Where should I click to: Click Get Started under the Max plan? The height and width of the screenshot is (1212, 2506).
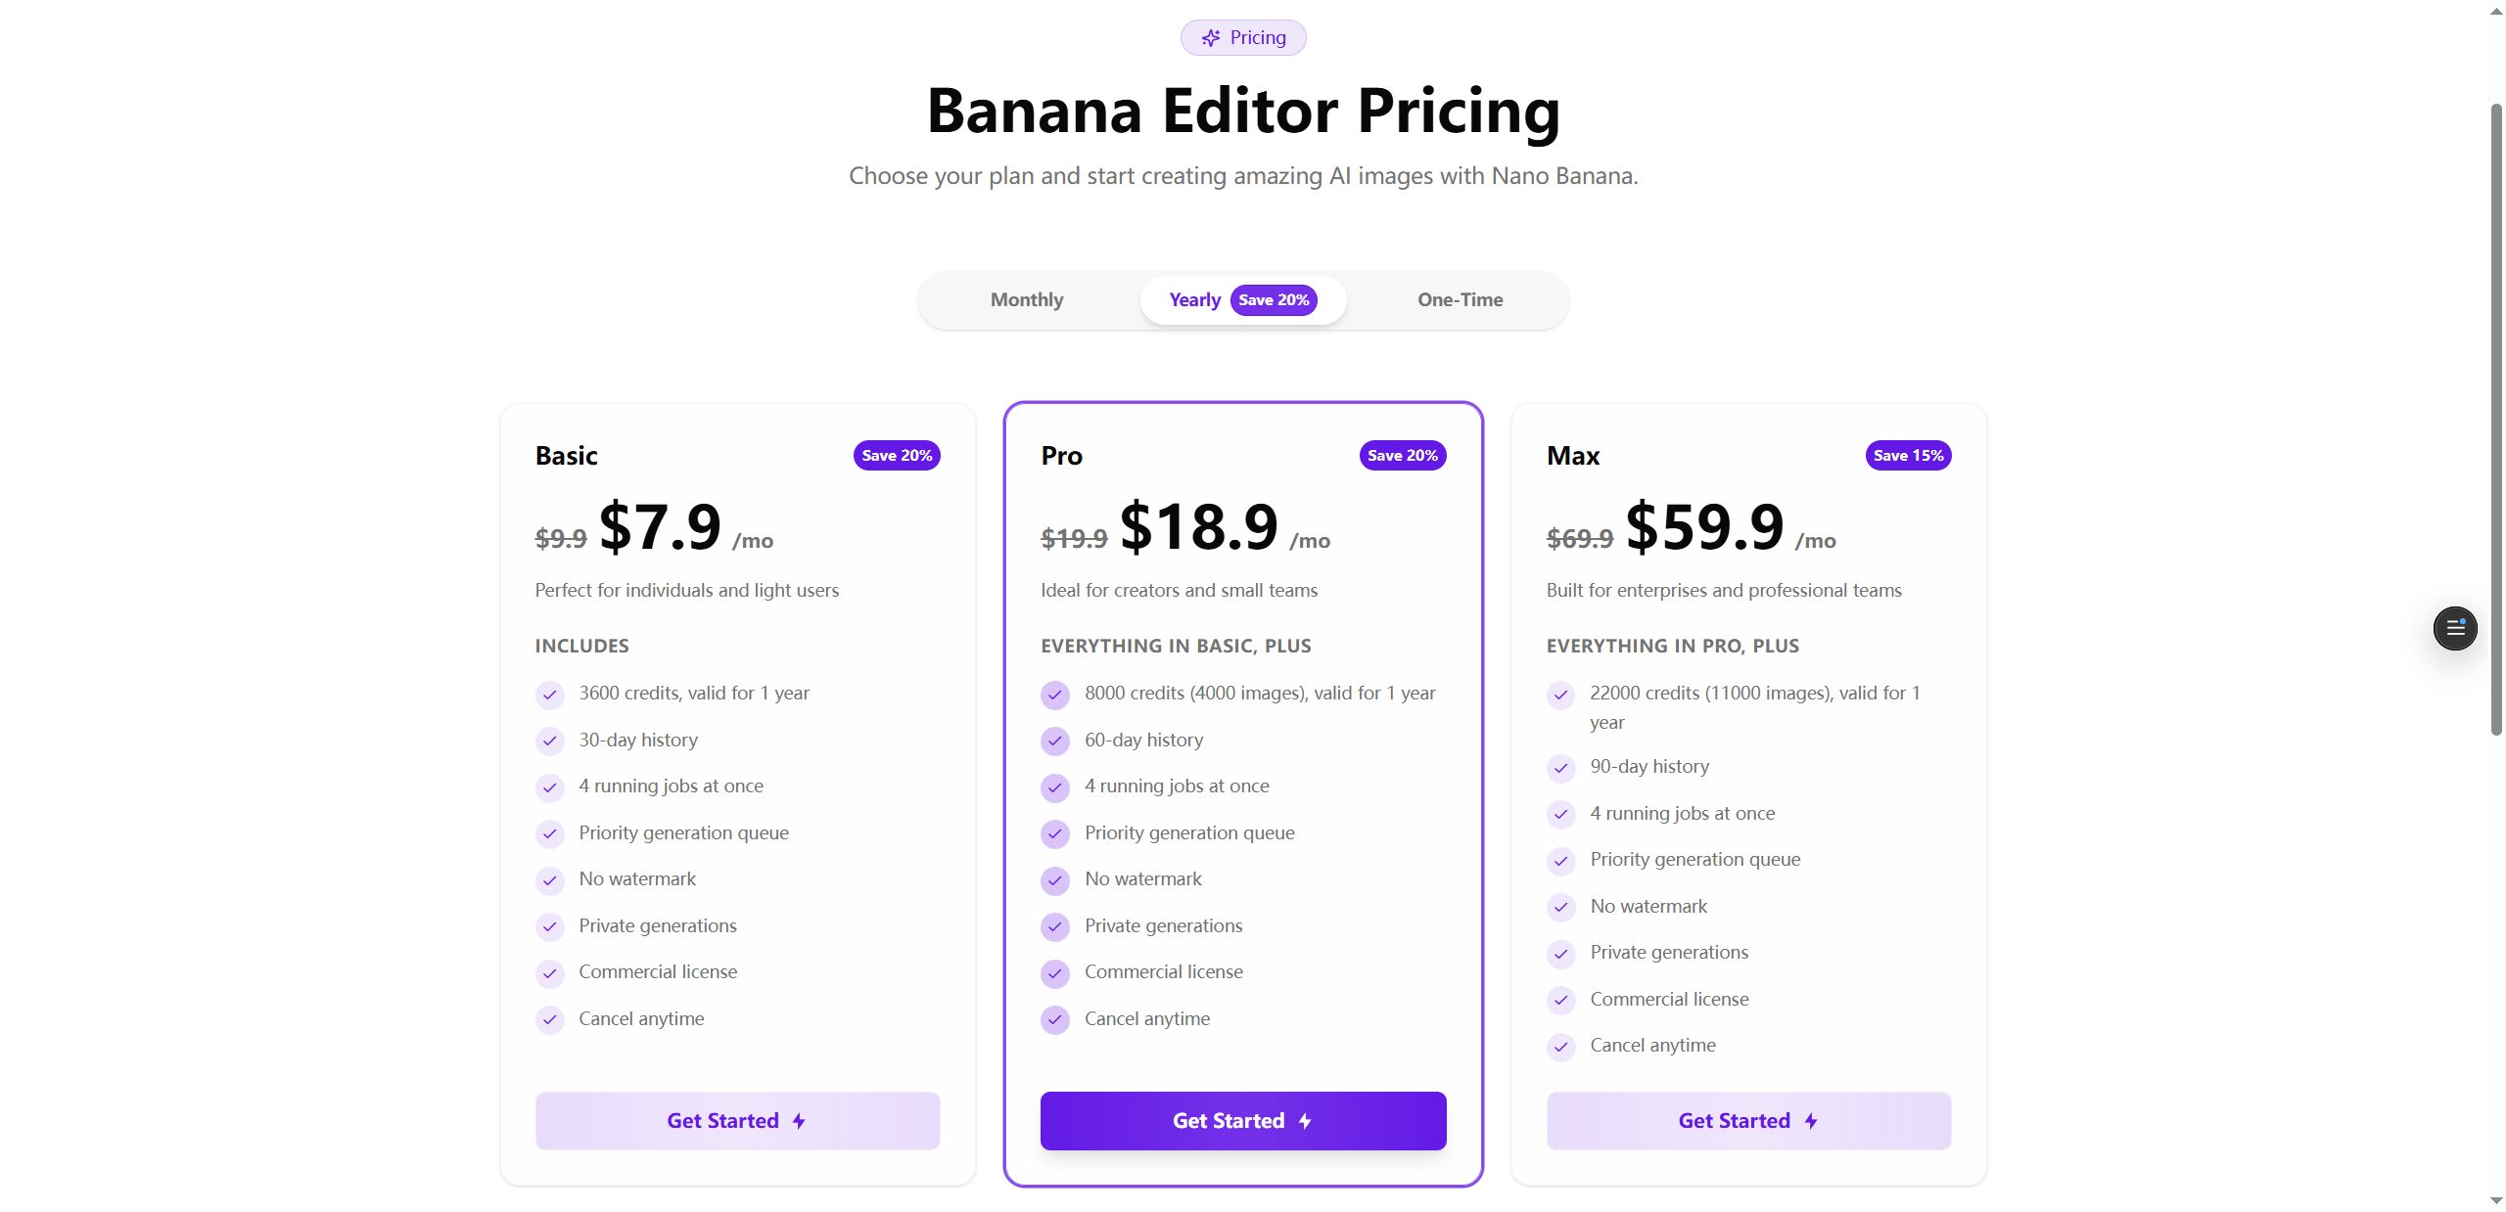(x=1747, y=1121)
